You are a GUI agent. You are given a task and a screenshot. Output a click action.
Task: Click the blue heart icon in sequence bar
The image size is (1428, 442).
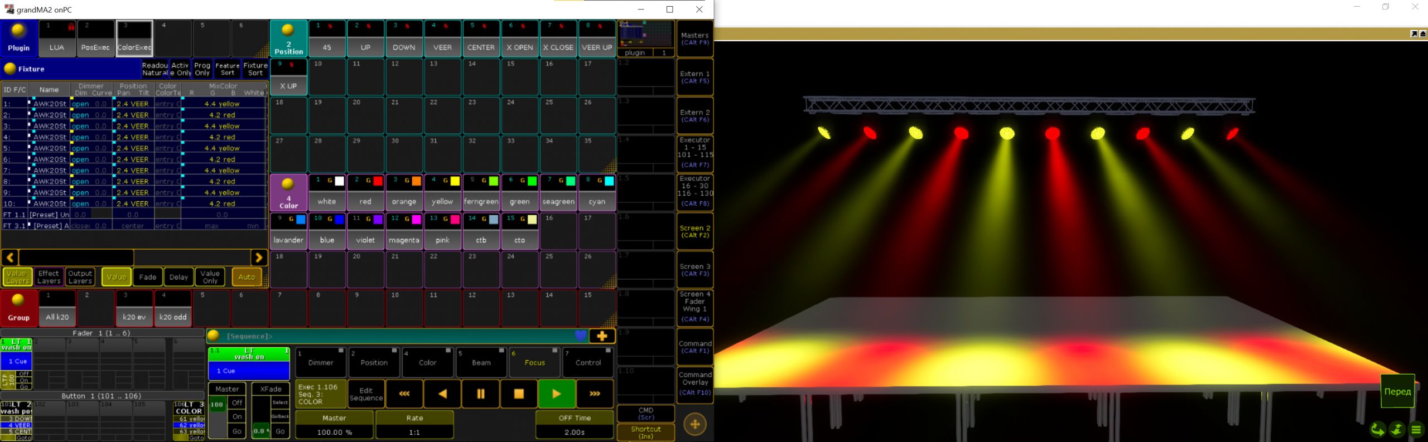[x=581, y=336]
